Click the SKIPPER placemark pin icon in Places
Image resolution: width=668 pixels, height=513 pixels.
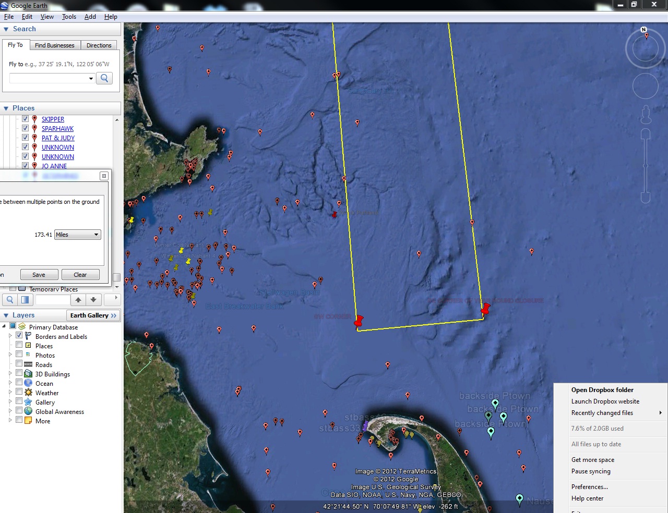pos(34,119)
